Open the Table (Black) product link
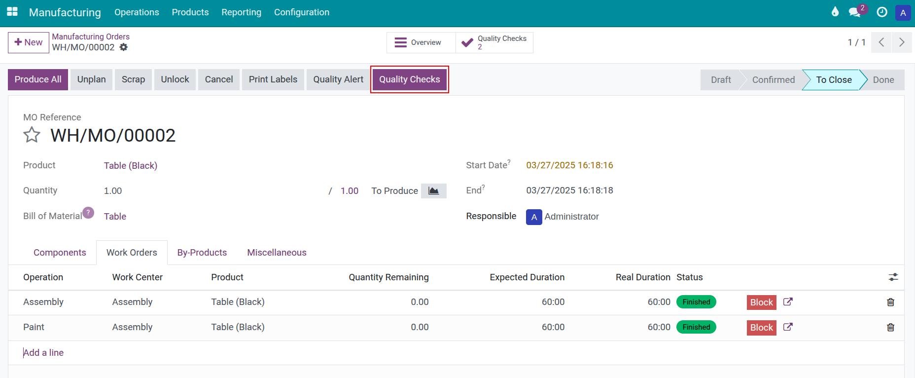 point(131,166)
